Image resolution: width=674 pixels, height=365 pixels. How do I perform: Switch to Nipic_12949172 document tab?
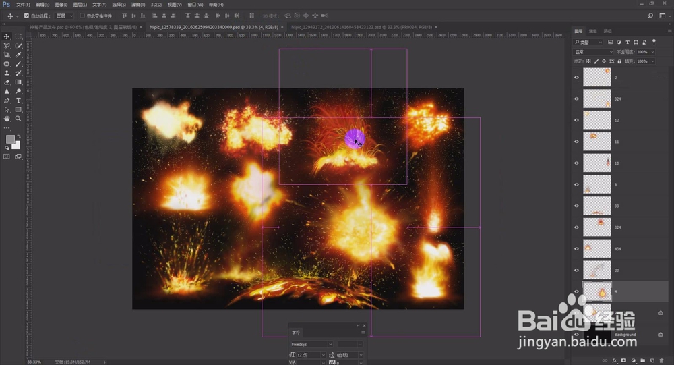pos(361,27)
